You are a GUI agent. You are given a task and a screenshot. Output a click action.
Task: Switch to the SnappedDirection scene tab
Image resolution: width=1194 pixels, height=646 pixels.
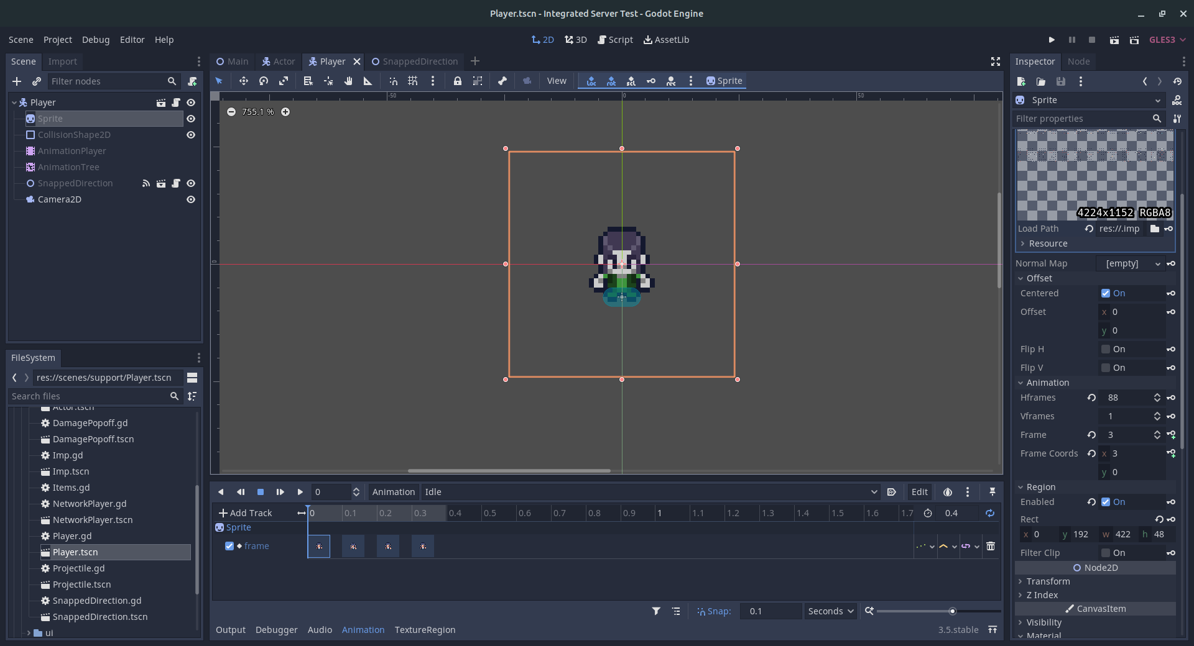point(415,61)
